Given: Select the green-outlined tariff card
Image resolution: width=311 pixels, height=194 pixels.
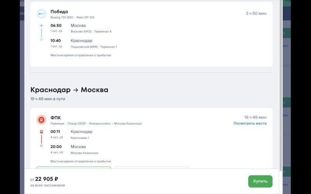Looking at the screenshot, I should pos(73,168).
